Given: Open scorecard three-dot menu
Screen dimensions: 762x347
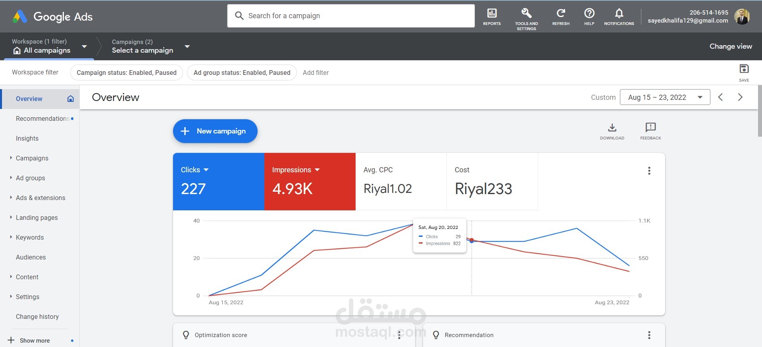Looking at the screenshot, I should pyautogui.click(x=649, y=171).
